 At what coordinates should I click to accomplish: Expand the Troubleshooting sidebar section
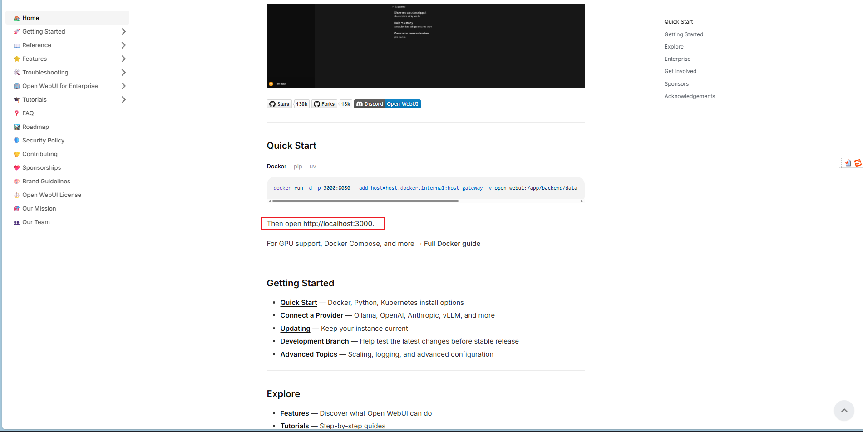coord(123,73)
